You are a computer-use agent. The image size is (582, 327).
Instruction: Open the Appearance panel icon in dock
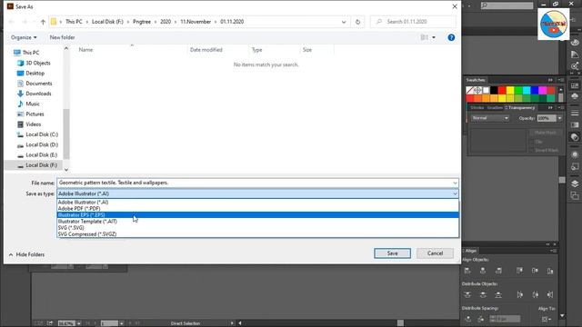point(575,154)
